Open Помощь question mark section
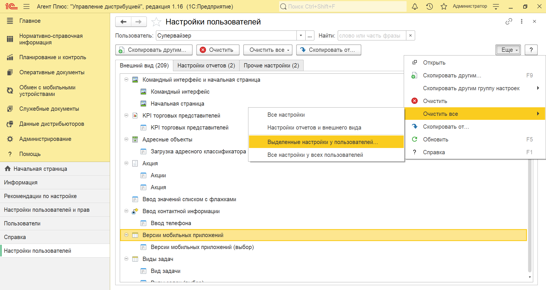 pos(55,154)
